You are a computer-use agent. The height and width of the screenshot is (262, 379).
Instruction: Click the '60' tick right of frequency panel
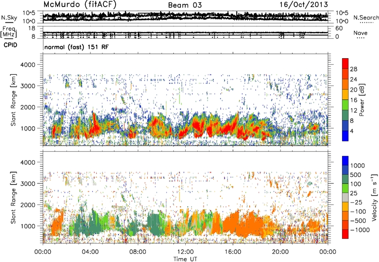click(339, 28)
